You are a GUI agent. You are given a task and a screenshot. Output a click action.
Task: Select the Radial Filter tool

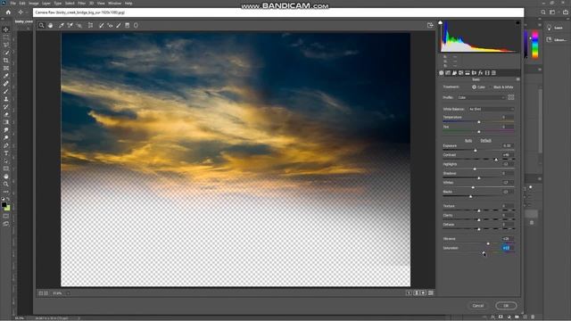(x=136, y=26)
